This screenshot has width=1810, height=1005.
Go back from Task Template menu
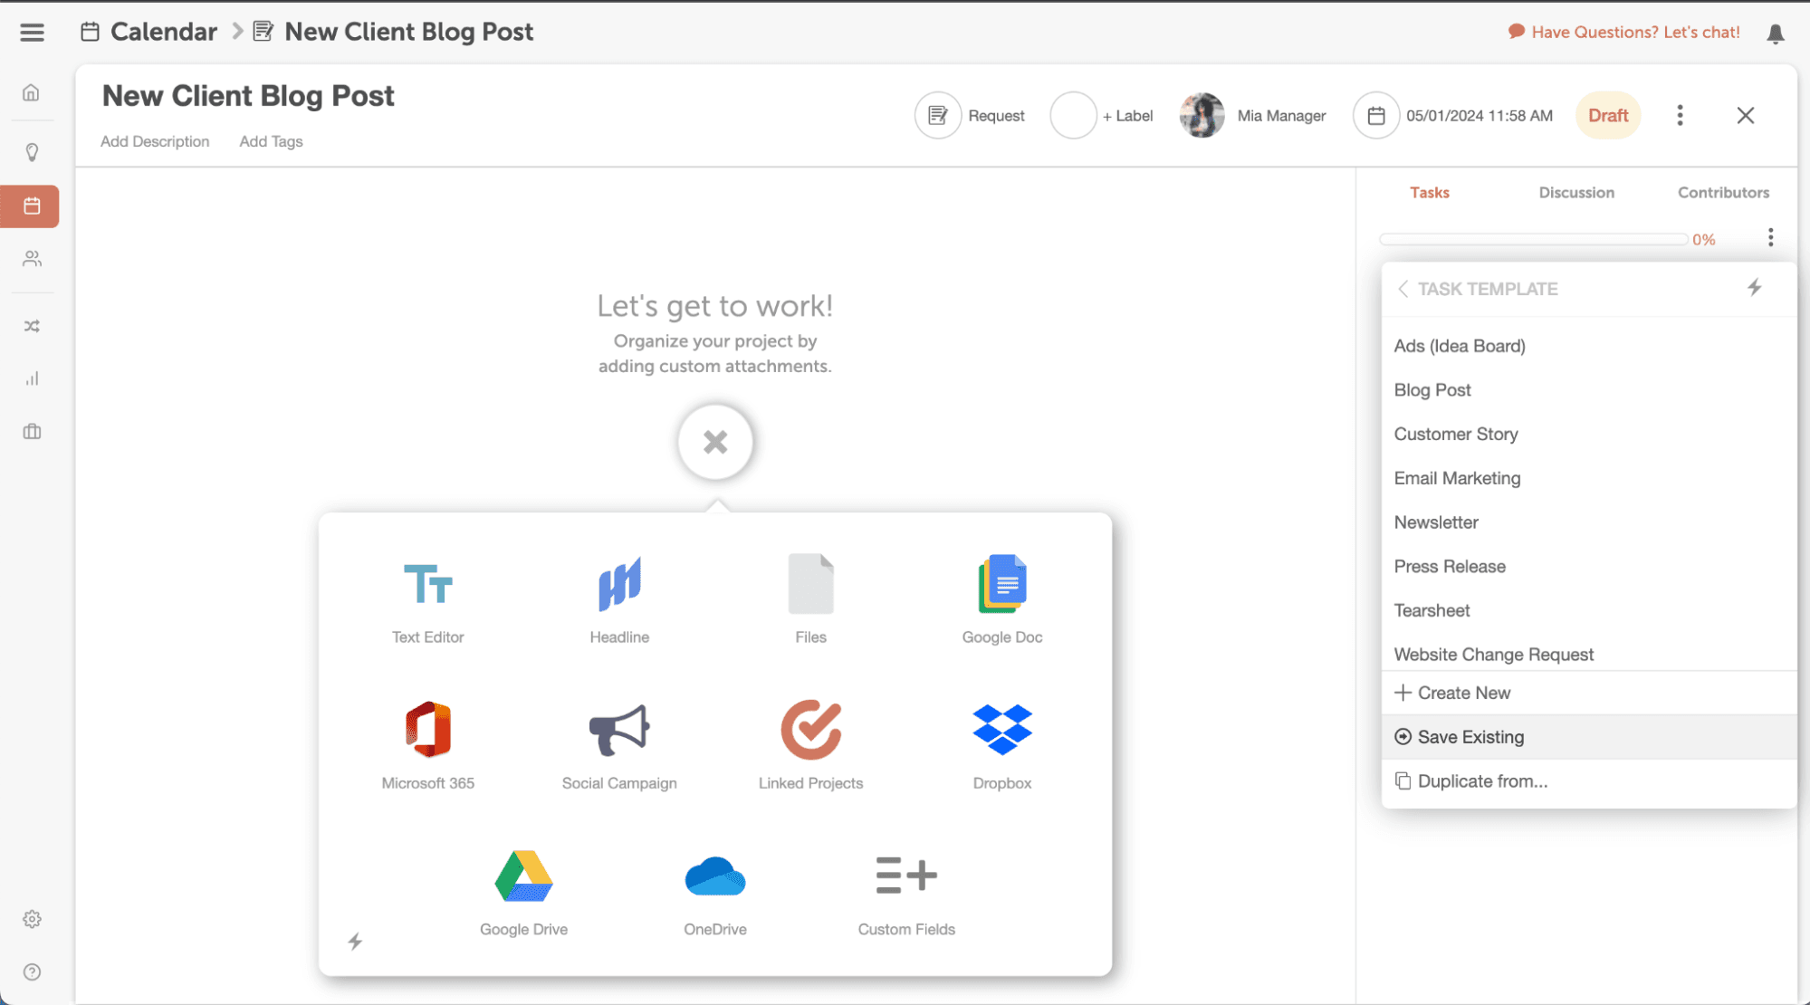[1403, 289]
